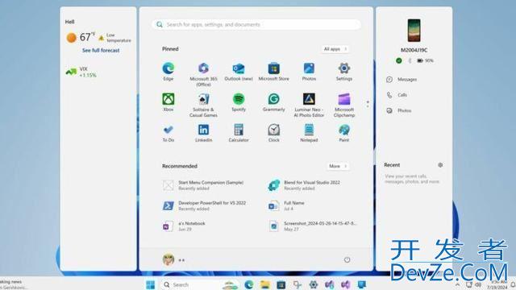516x290 pixels.
Task: Launch LinkedIn from Pinned
Action: [x=203, y=133]
